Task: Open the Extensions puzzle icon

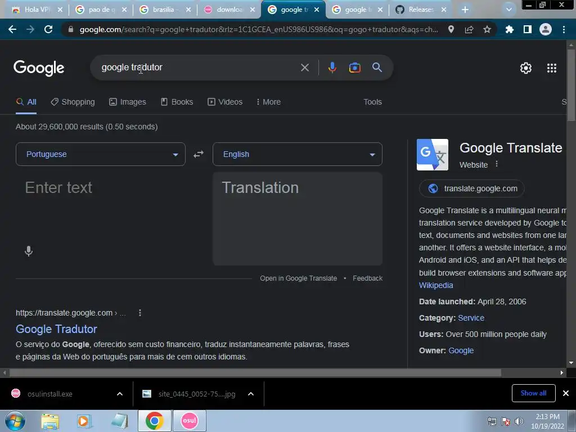Action: tap(509, 29)
